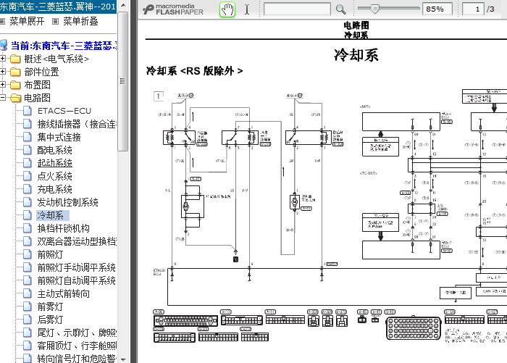507x363 pixels.
Task: Click the boxed page number 1 in diagram
Action: coord(158,96)
